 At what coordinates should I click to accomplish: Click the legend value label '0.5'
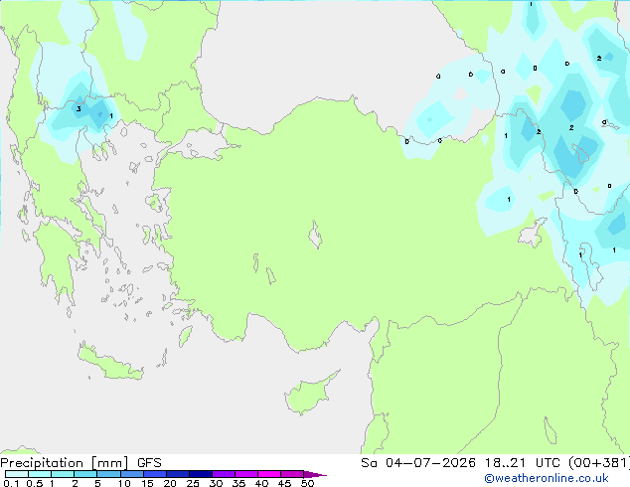tap(35, 483)
